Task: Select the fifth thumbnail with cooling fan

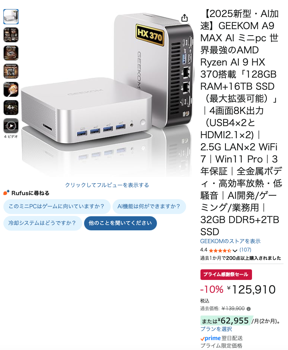Action: (x=11, y=89)
